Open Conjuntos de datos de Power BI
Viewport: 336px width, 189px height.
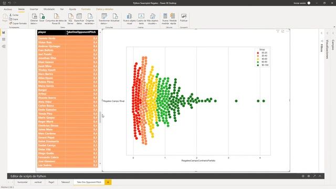[x=56, y=19]
